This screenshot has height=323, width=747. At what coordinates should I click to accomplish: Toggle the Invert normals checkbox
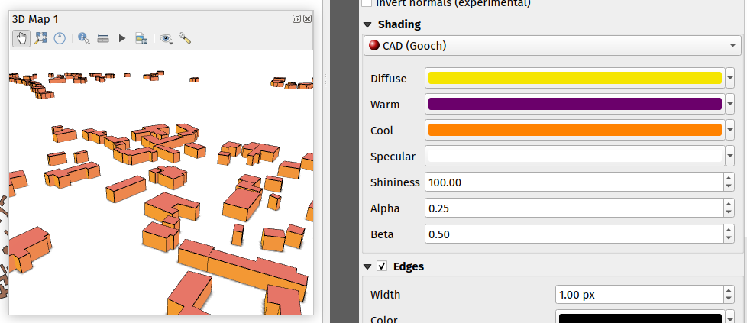[366, 3]
